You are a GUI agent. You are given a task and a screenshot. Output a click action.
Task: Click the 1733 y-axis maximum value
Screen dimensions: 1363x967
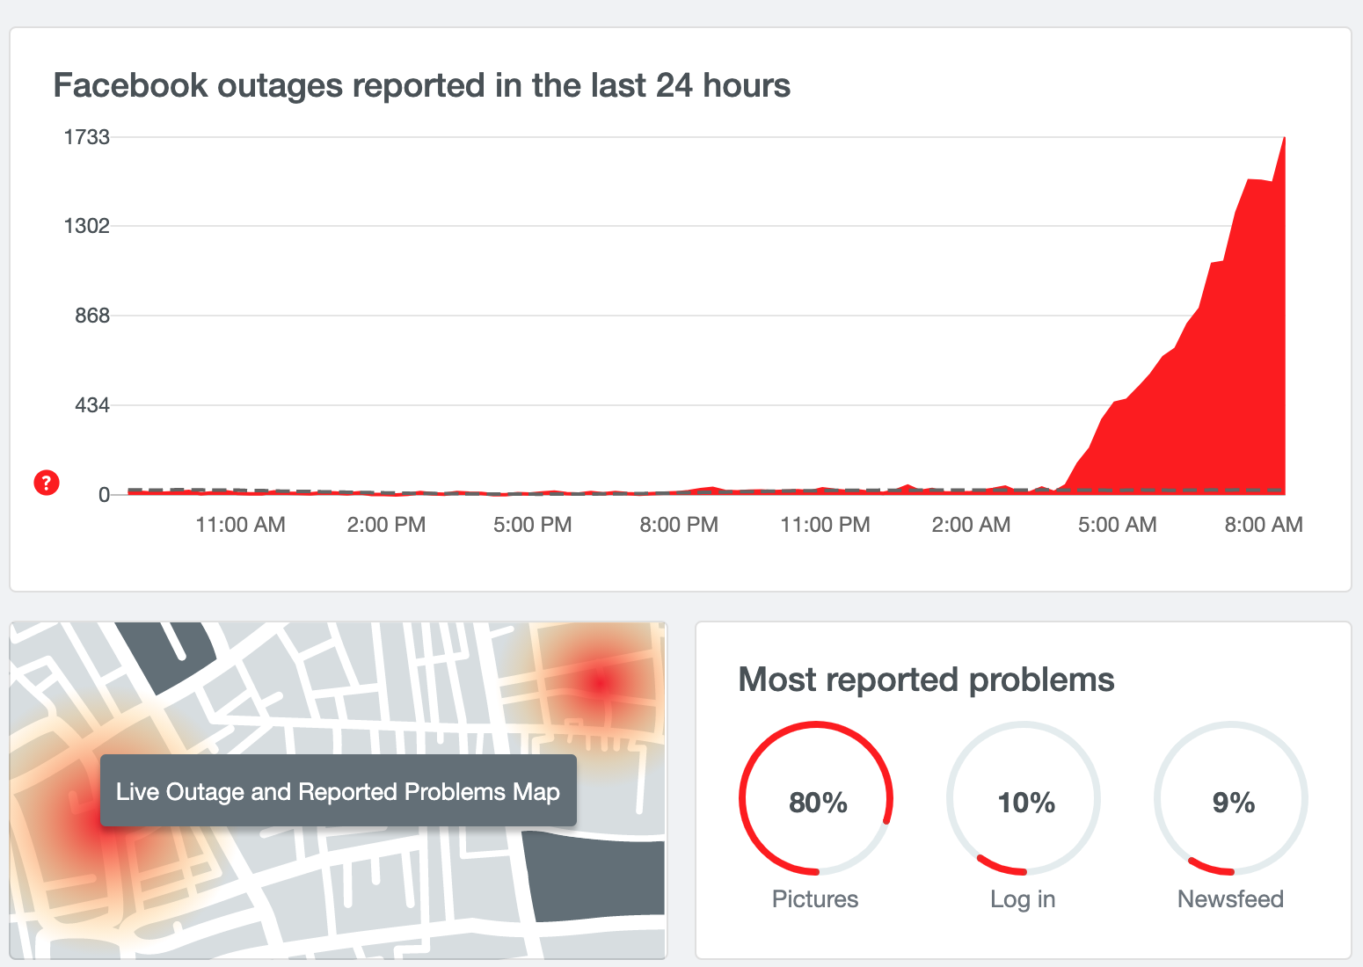86,137
